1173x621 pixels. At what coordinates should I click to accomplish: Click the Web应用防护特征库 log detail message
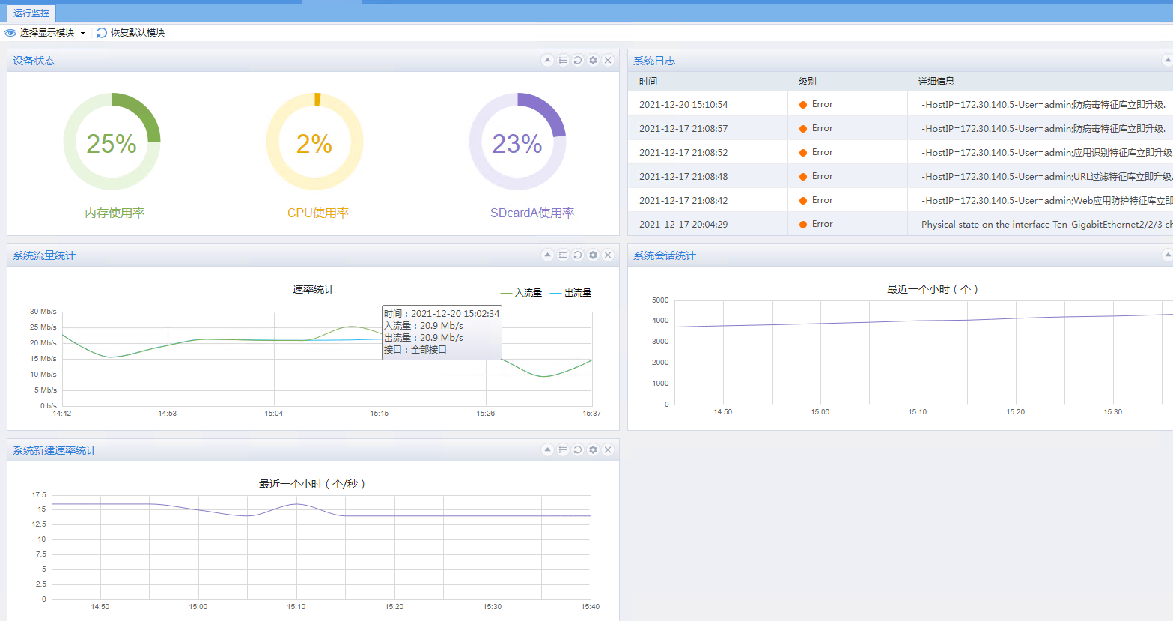(1047, 201)
